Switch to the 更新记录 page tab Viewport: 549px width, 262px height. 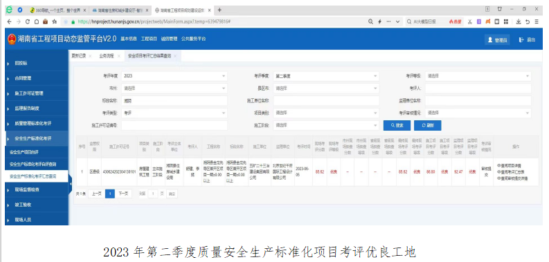[x=79, y=55]
